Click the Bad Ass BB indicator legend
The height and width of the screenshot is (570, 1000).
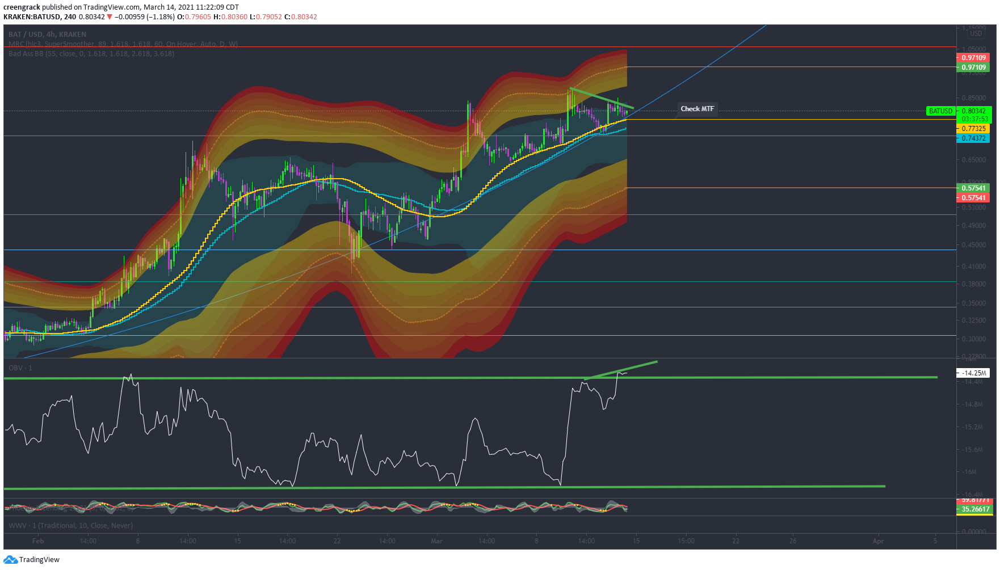[91, 54]
